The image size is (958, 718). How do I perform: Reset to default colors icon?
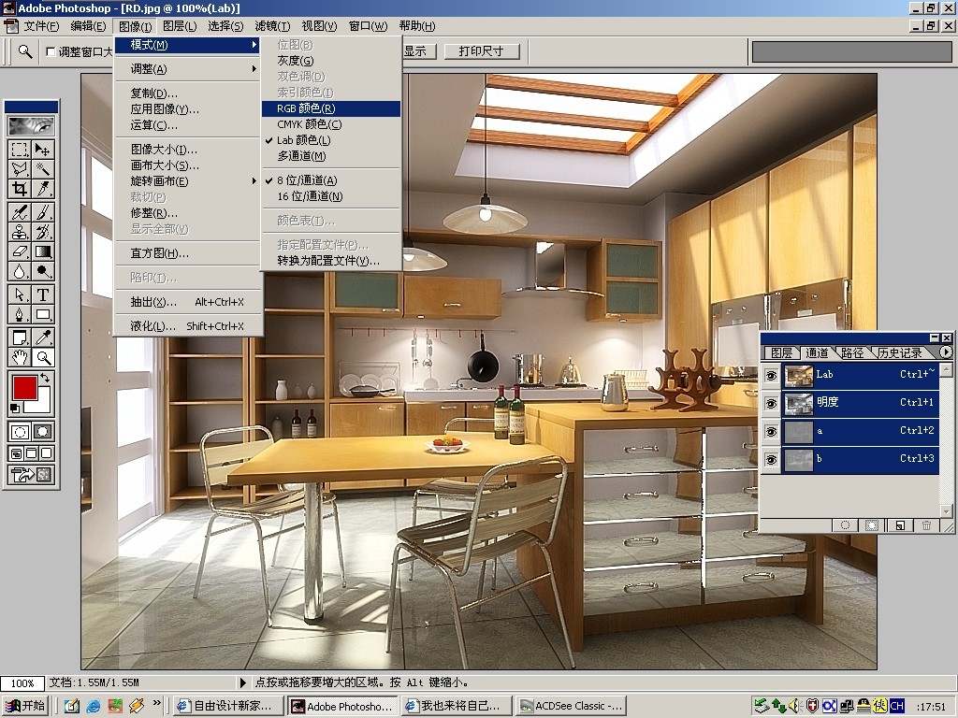coord(16,409)
